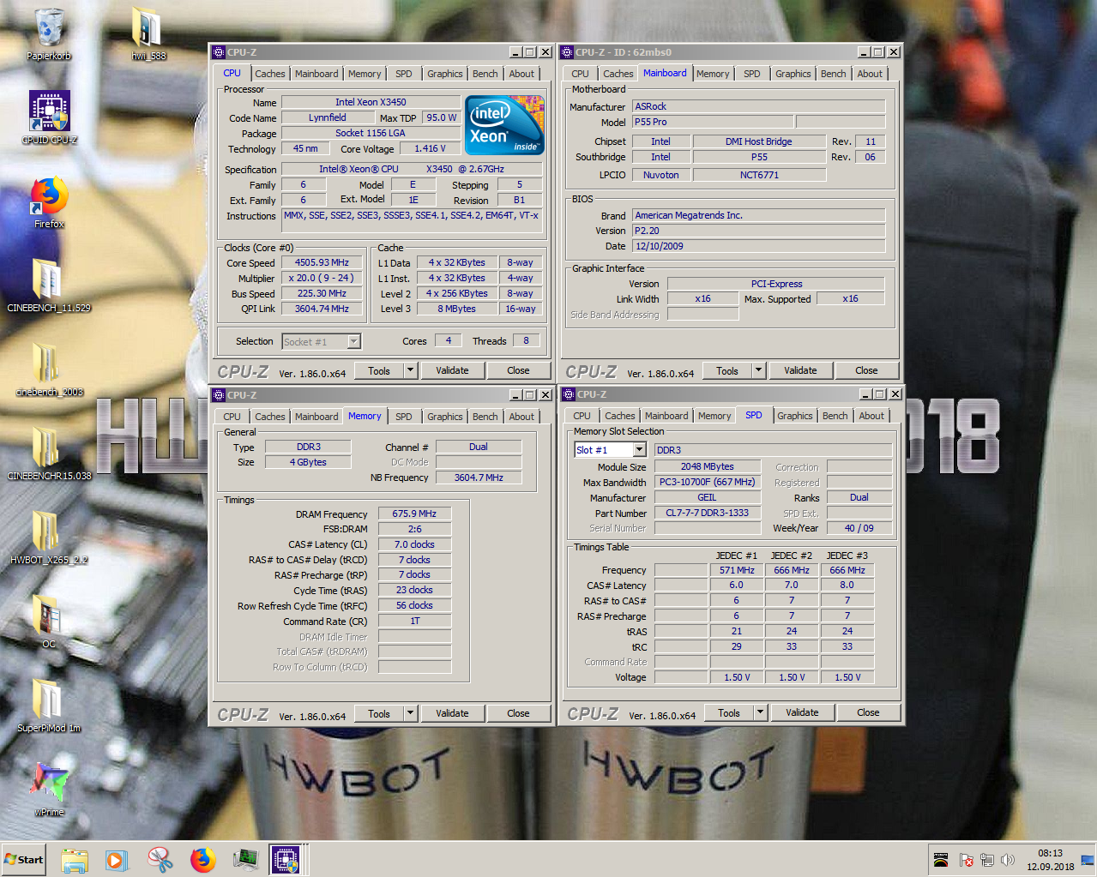This screenshot has width=1097, height=877.
Task: Click Validate in the Mainboard window
Action: point(800,370)
